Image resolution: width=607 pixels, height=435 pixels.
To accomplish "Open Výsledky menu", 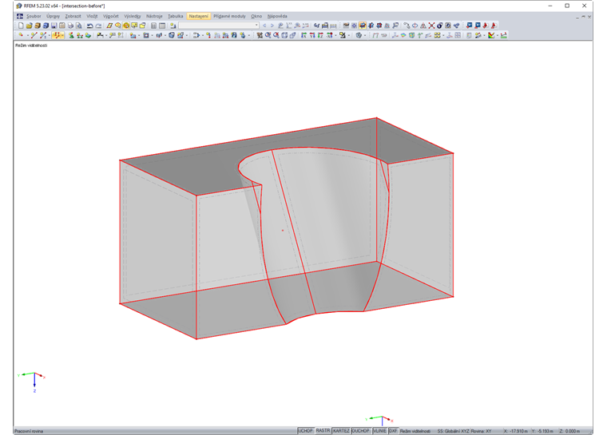I will (x=133, y=16).
